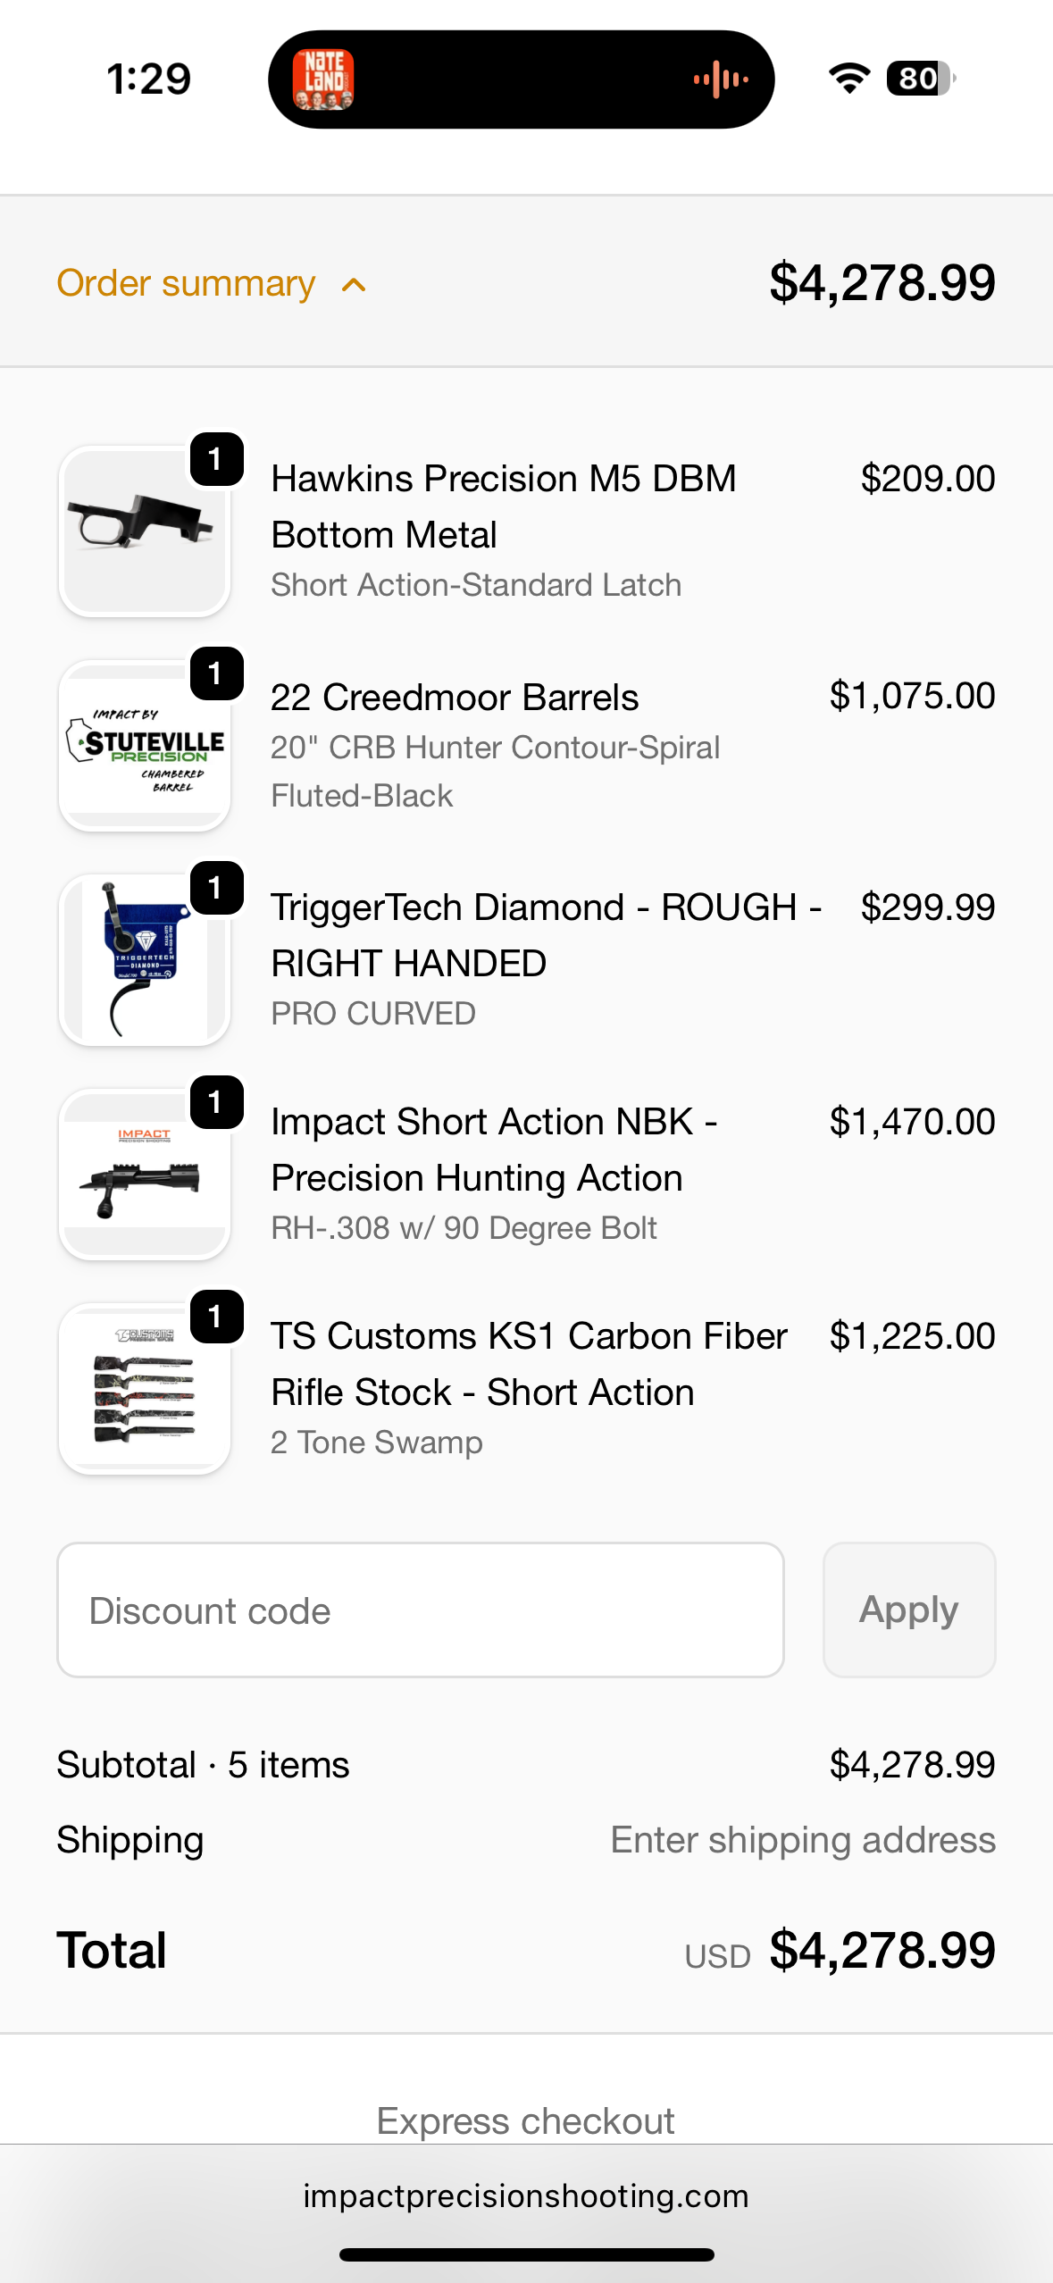Tap the Express checkout heading
Viewport: 1053px width, 2283px height.
525,2120
